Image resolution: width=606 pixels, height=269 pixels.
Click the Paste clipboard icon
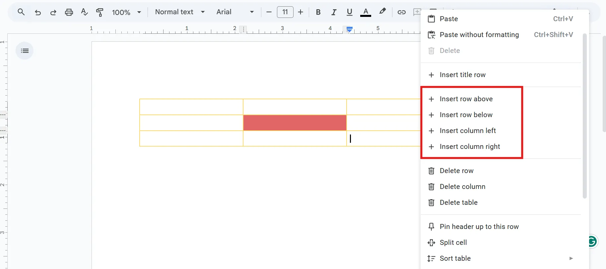[431, 19]
